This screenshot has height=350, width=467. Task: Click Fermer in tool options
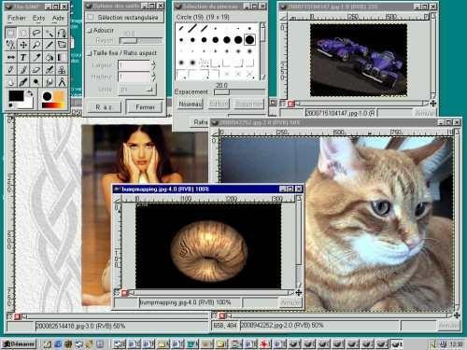145,107
